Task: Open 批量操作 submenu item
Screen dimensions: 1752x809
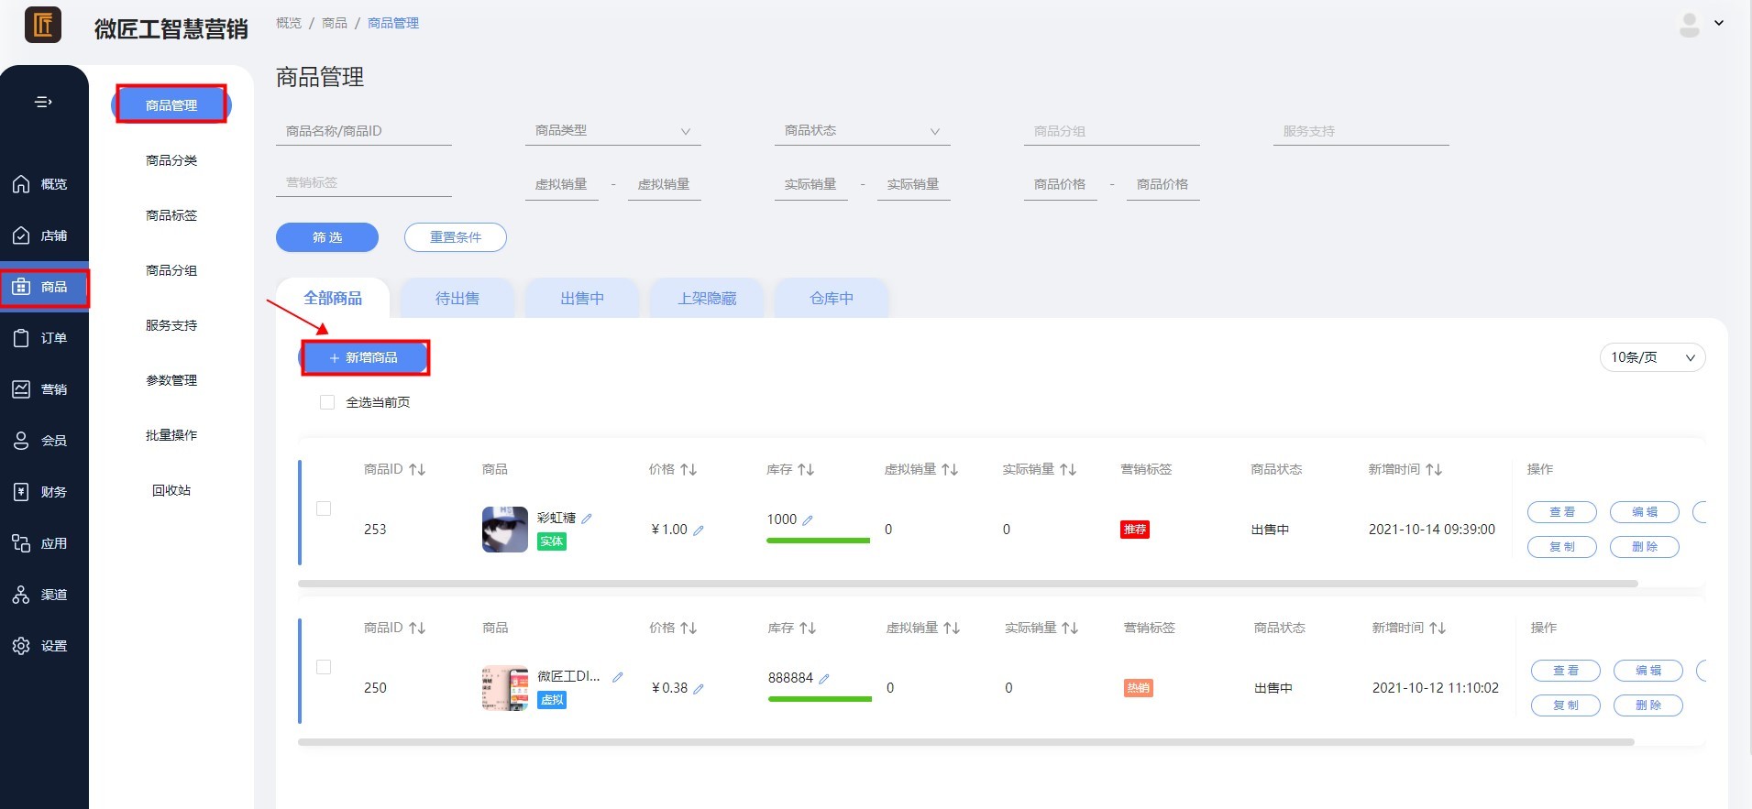Action: coord(171,435)
